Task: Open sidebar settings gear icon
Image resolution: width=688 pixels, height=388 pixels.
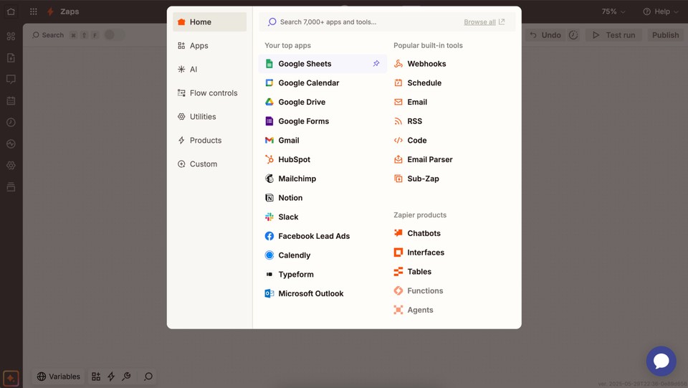Action: point(11,166)
